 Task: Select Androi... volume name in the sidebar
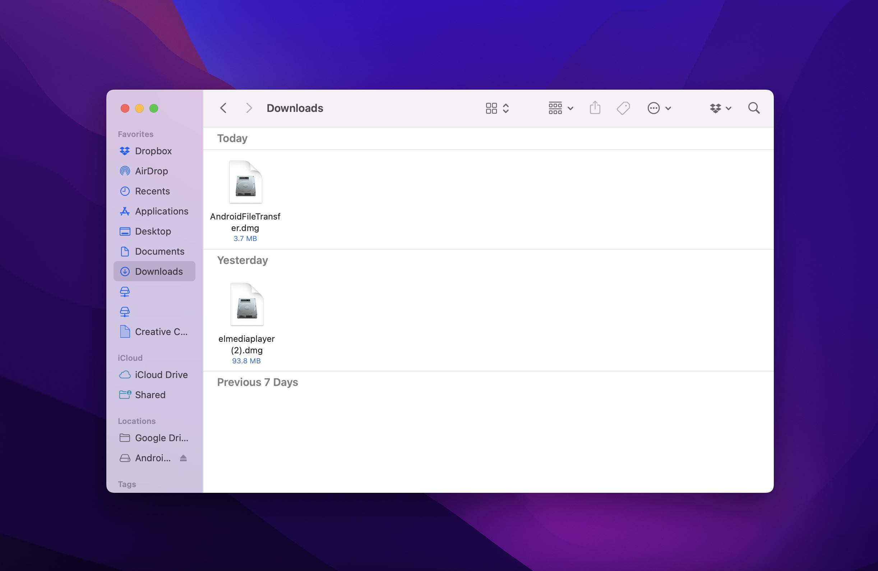153,458
